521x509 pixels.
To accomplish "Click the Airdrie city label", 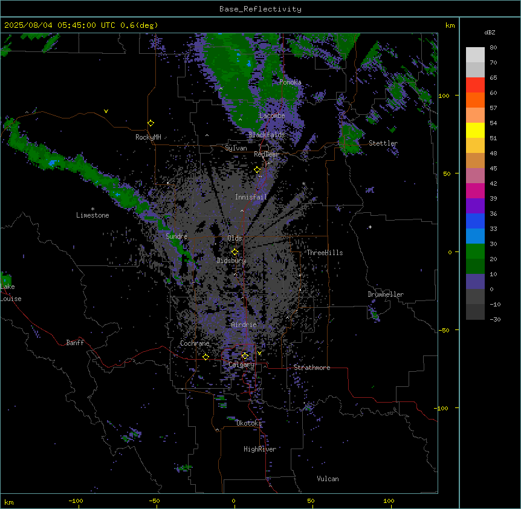I will 244,325.
